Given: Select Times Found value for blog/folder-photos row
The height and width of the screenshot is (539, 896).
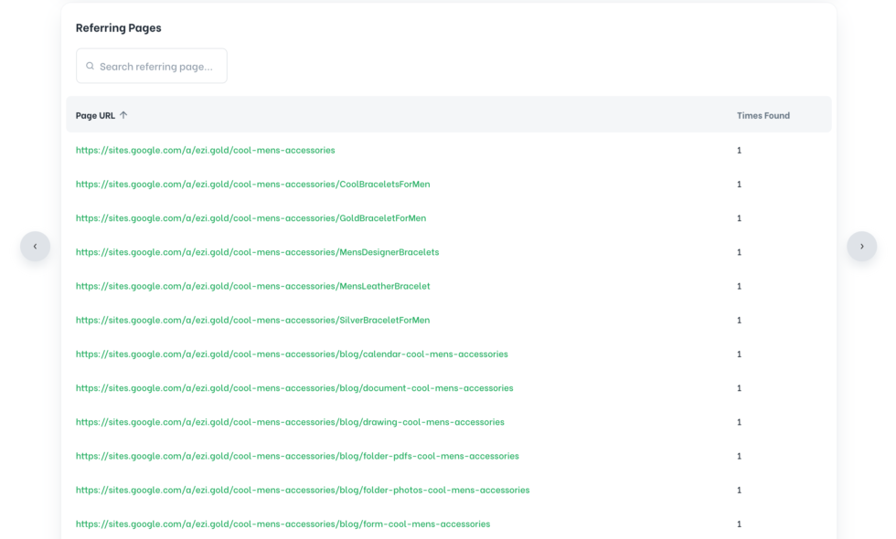Looking at the screenshot, I should [x=739, y=490].
